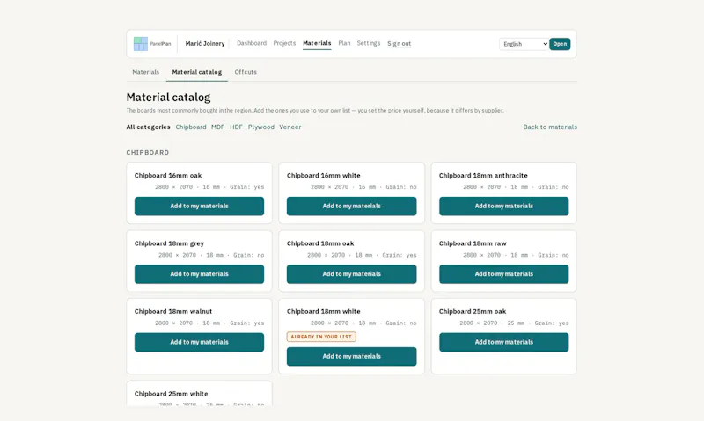Select the Chipboard 18mm white title
Image resolution: width=704 pixels, height=421 pixels.
tap(324, 312)
